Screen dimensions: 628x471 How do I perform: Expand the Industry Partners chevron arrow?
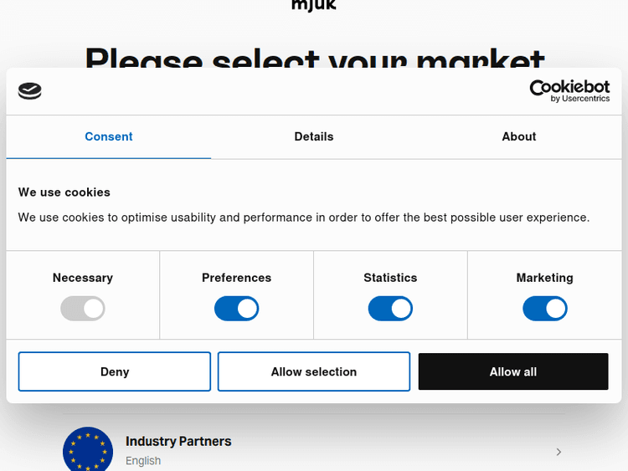[x=559, y=452]
